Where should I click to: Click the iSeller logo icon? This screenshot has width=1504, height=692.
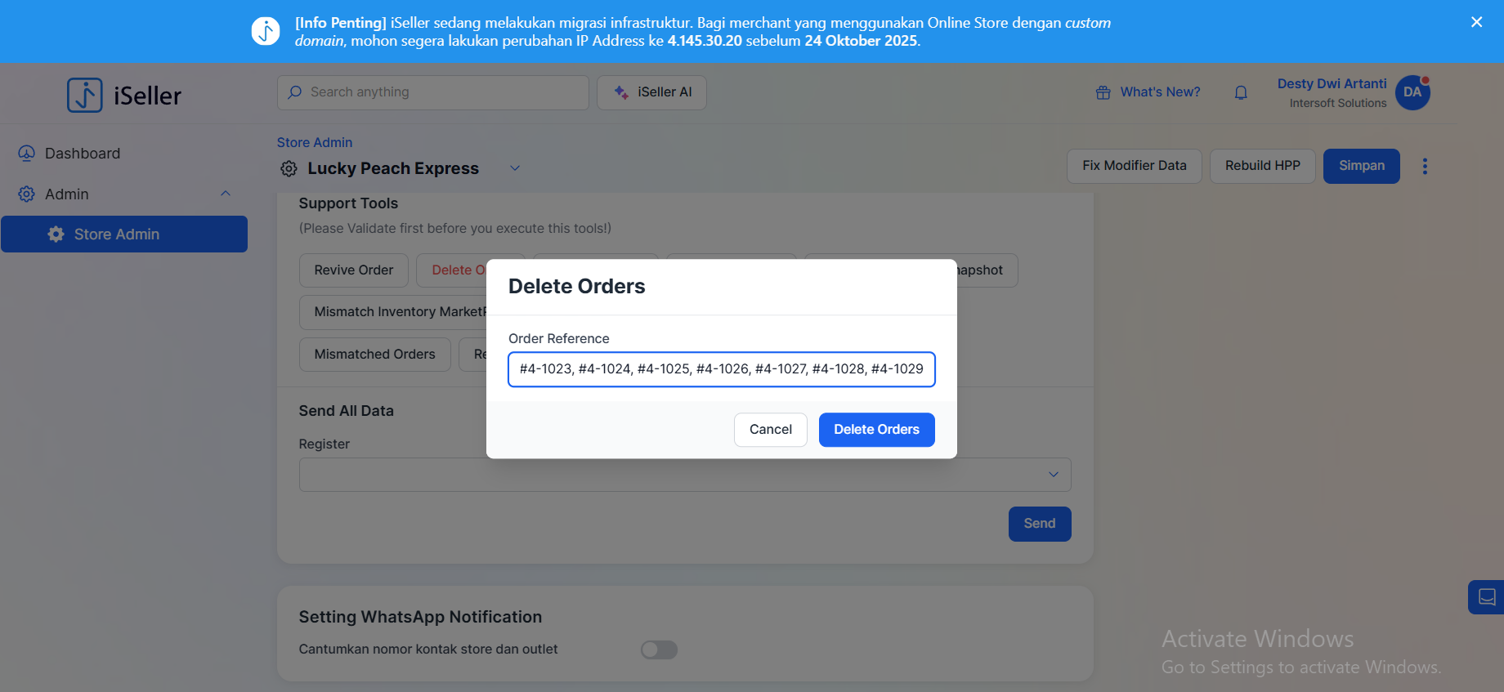coord(85,96)
